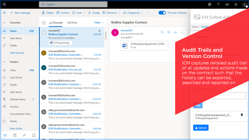The width and height of the screenshot is (249, 140).
Task: Forward the open email
Action: [x=175, y=33]
